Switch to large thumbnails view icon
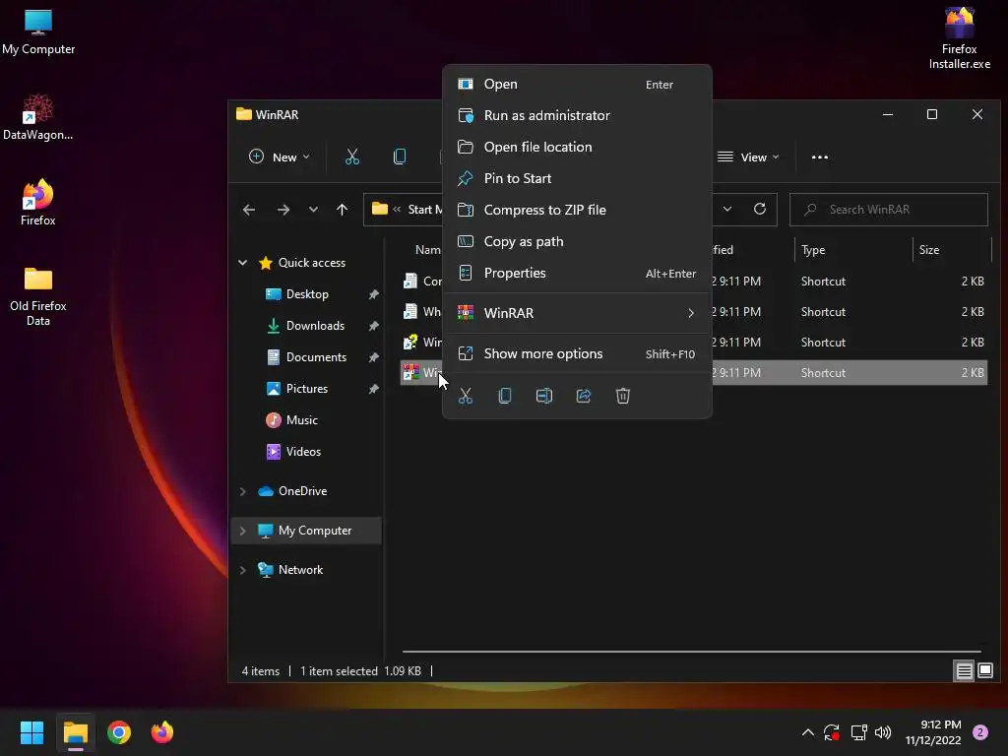The image size is (1008, 756). [985, 671]
